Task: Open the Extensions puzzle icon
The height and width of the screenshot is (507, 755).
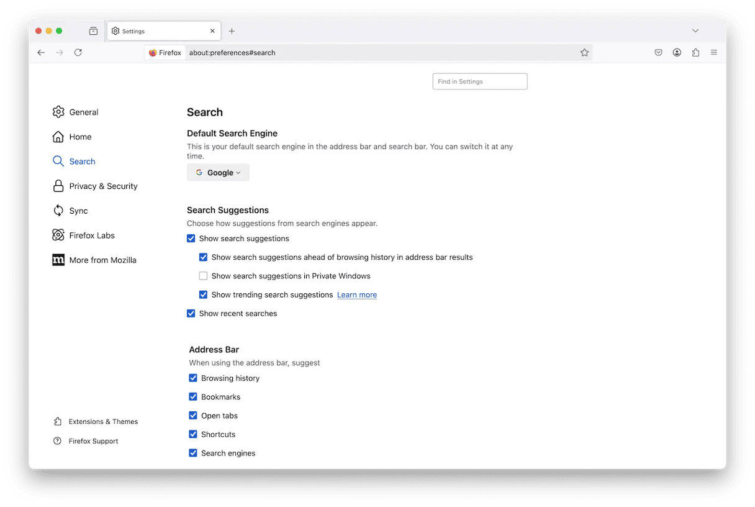Action: (695, 53)
